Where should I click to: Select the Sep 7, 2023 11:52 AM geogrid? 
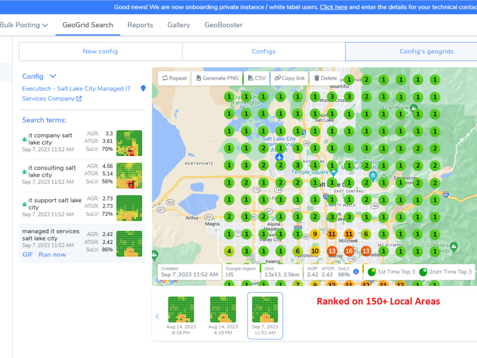click(x=265, y=316)
